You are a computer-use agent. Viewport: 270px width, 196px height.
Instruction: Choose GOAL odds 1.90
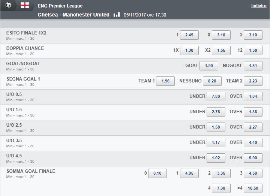click(209, 66)
